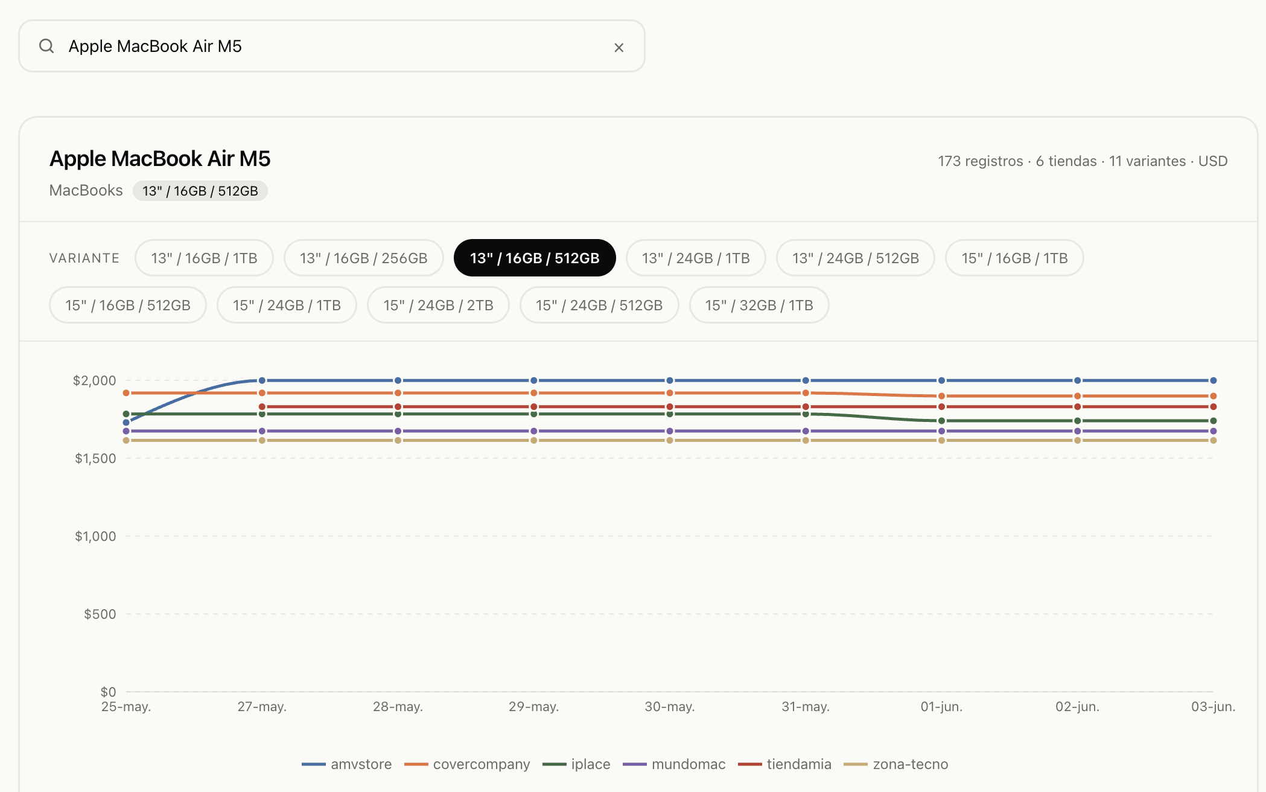Choose the 15" / 24GB / 512GB variant
The width and height of the screenshot is (1266, 792).
point(599,305)
